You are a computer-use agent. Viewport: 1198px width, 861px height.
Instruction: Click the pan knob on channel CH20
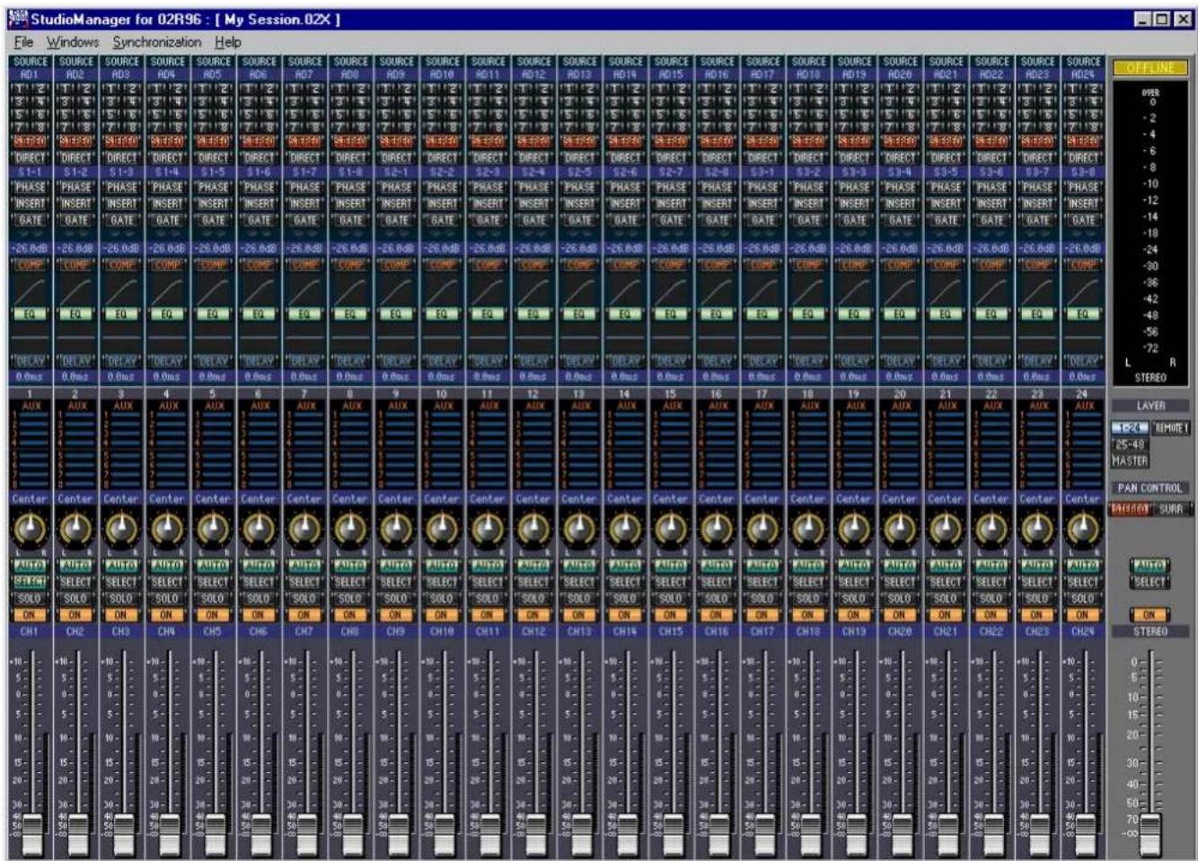900,529
